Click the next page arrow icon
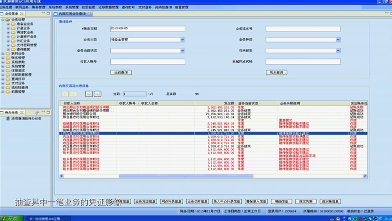 point(89,94)
